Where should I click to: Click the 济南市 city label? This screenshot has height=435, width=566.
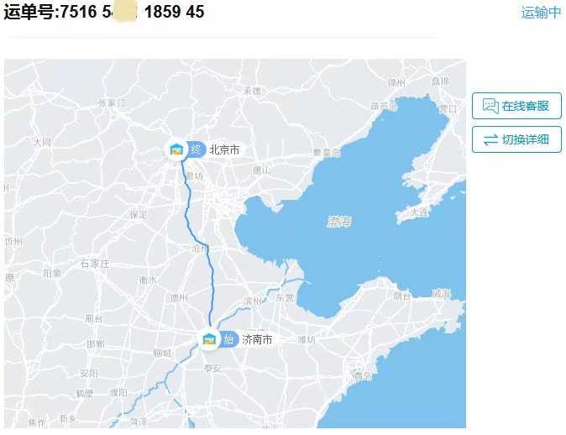pyautogui.click(x=257, y=340)
